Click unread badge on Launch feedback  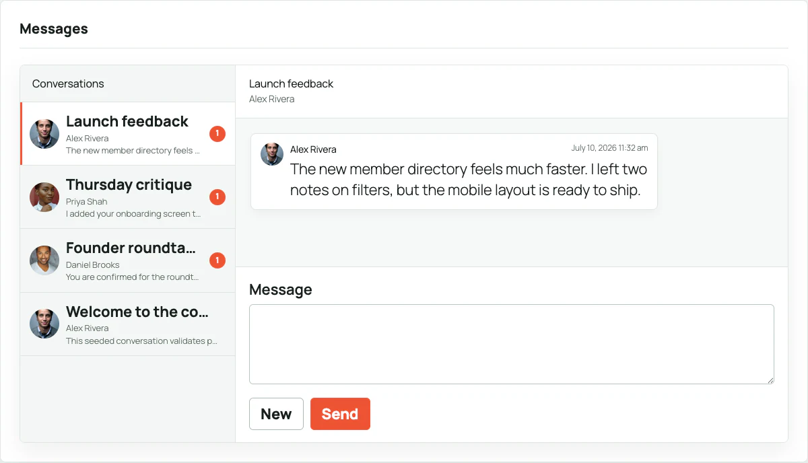pyautogui.click(x=217, y=134)
